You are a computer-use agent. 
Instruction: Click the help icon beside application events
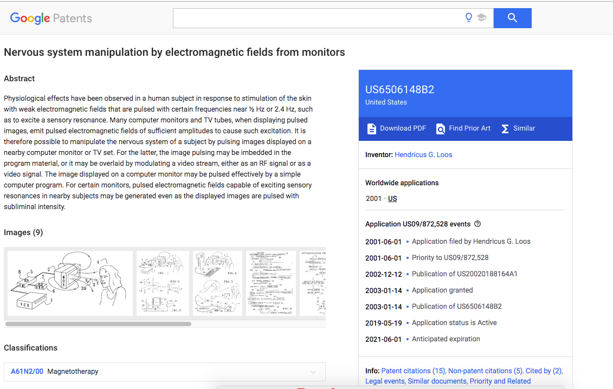[478, 224]
